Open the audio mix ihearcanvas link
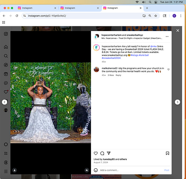 tap(132, 38)
